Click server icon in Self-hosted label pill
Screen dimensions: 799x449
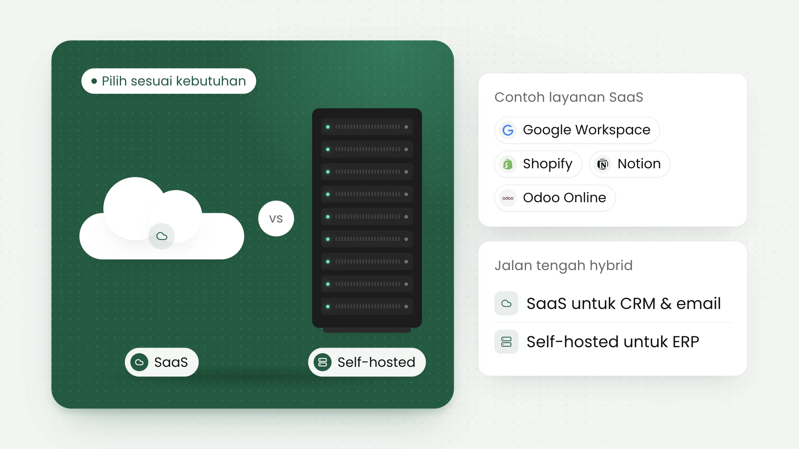point(323,362)
